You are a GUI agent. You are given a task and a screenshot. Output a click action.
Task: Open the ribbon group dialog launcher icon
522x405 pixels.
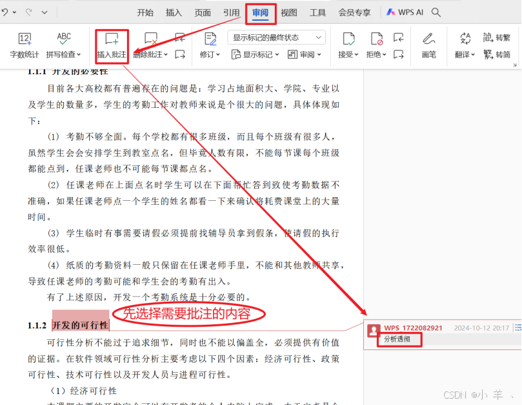coord(515,65)
